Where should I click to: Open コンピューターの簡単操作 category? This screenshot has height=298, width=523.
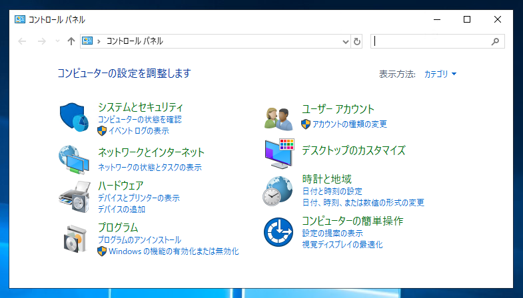(352, 221)
